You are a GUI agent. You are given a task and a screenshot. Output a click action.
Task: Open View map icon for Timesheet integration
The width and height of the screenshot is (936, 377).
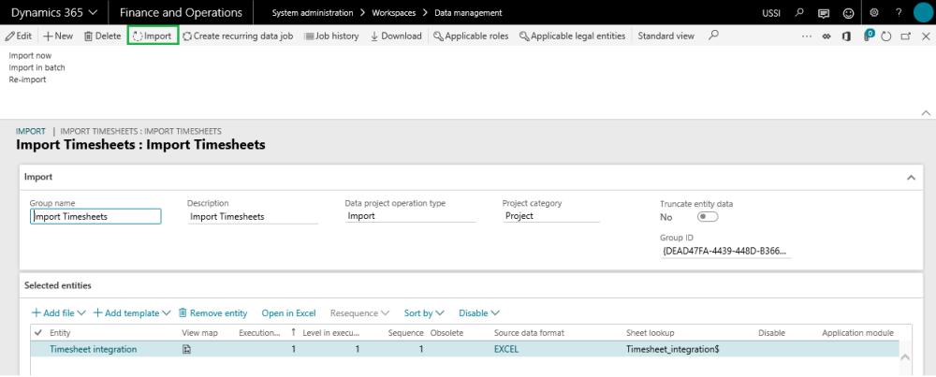coord(187,349)
